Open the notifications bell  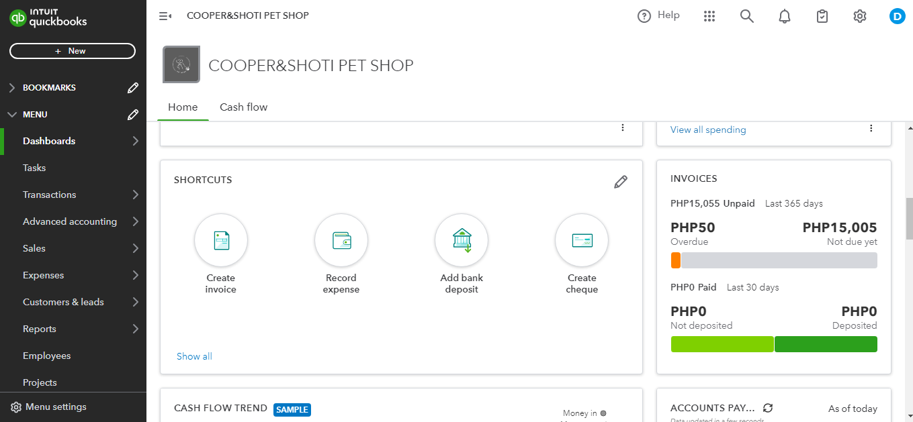(785, 16)
